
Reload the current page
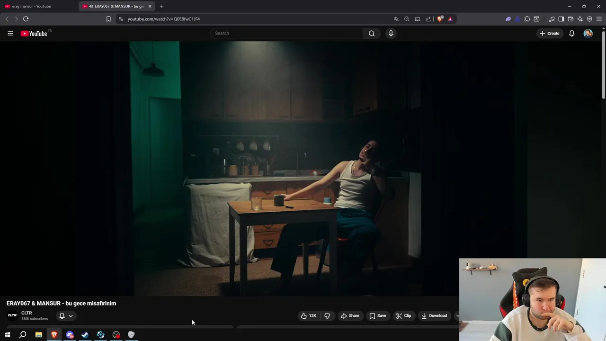(26, 19)
